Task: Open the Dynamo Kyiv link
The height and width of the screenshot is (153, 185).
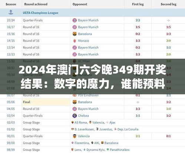Action: tap(96, 150)
